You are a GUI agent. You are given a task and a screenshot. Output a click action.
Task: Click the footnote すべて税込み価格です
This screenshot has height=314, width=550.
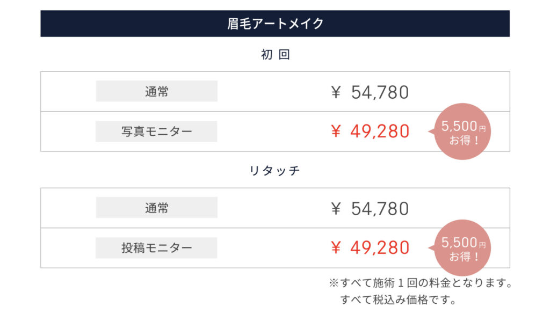(x=397, y=300)
